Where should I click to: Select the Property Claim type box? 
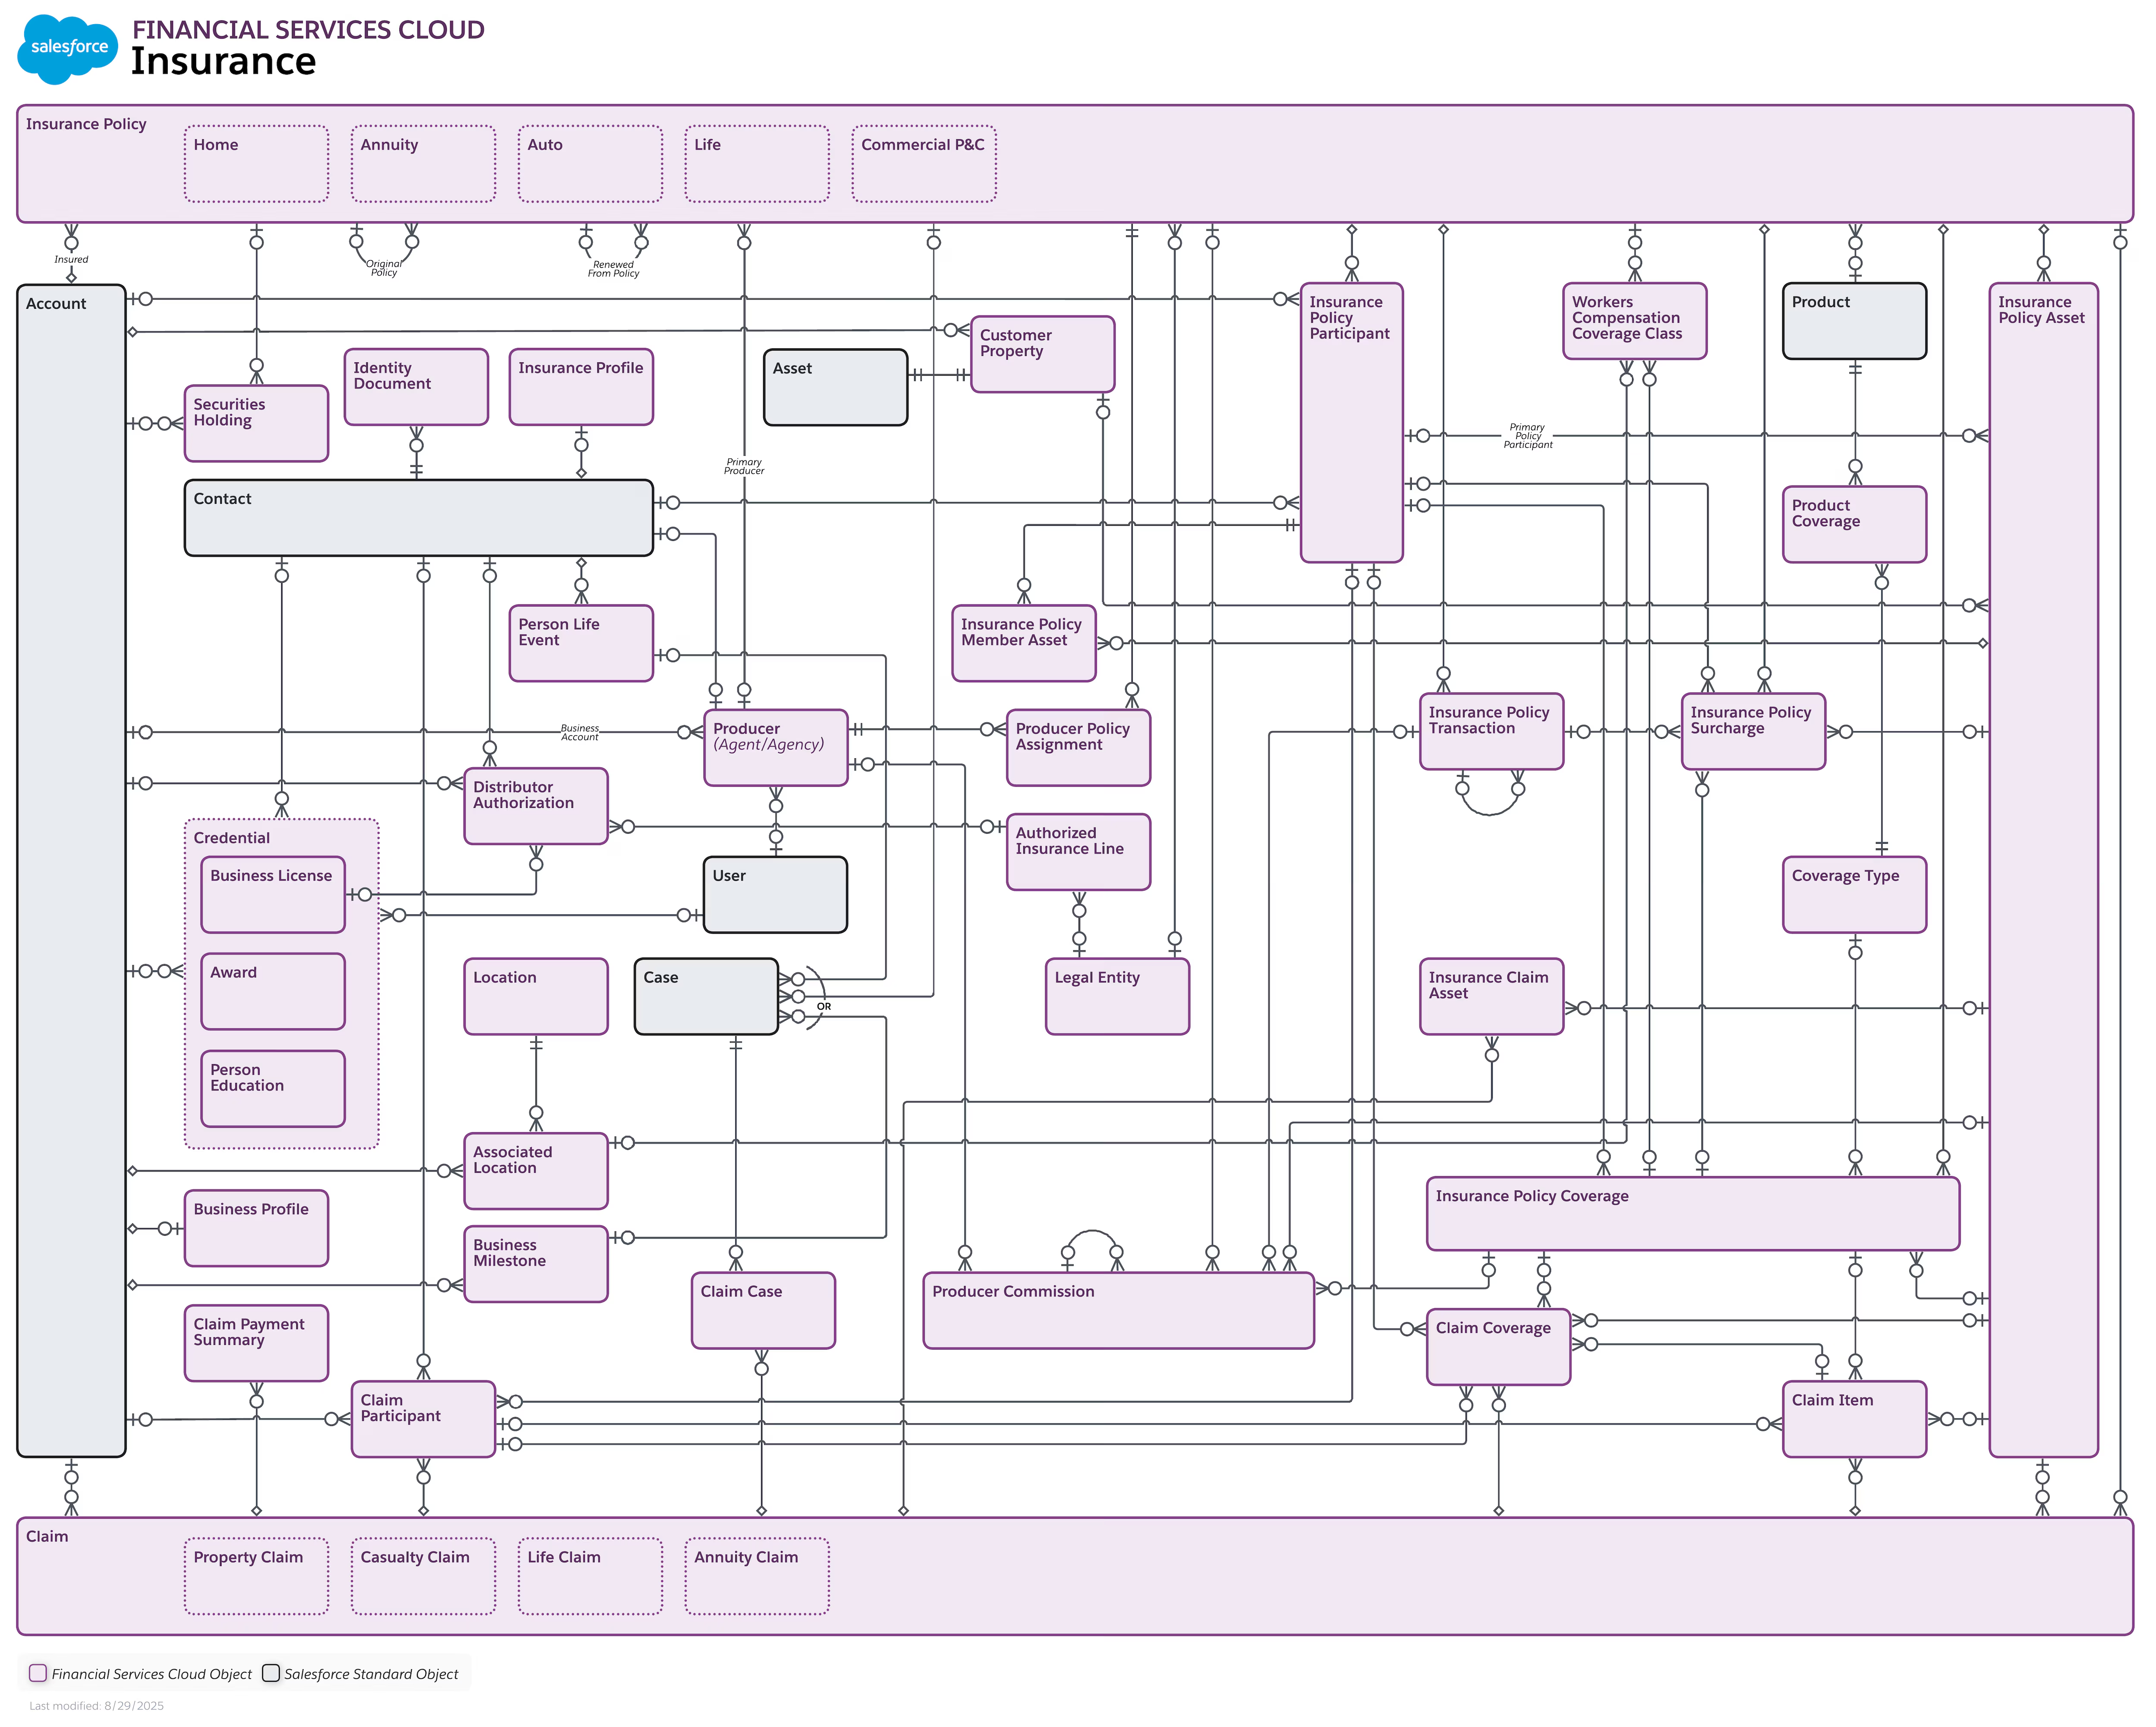[256, 1576]
